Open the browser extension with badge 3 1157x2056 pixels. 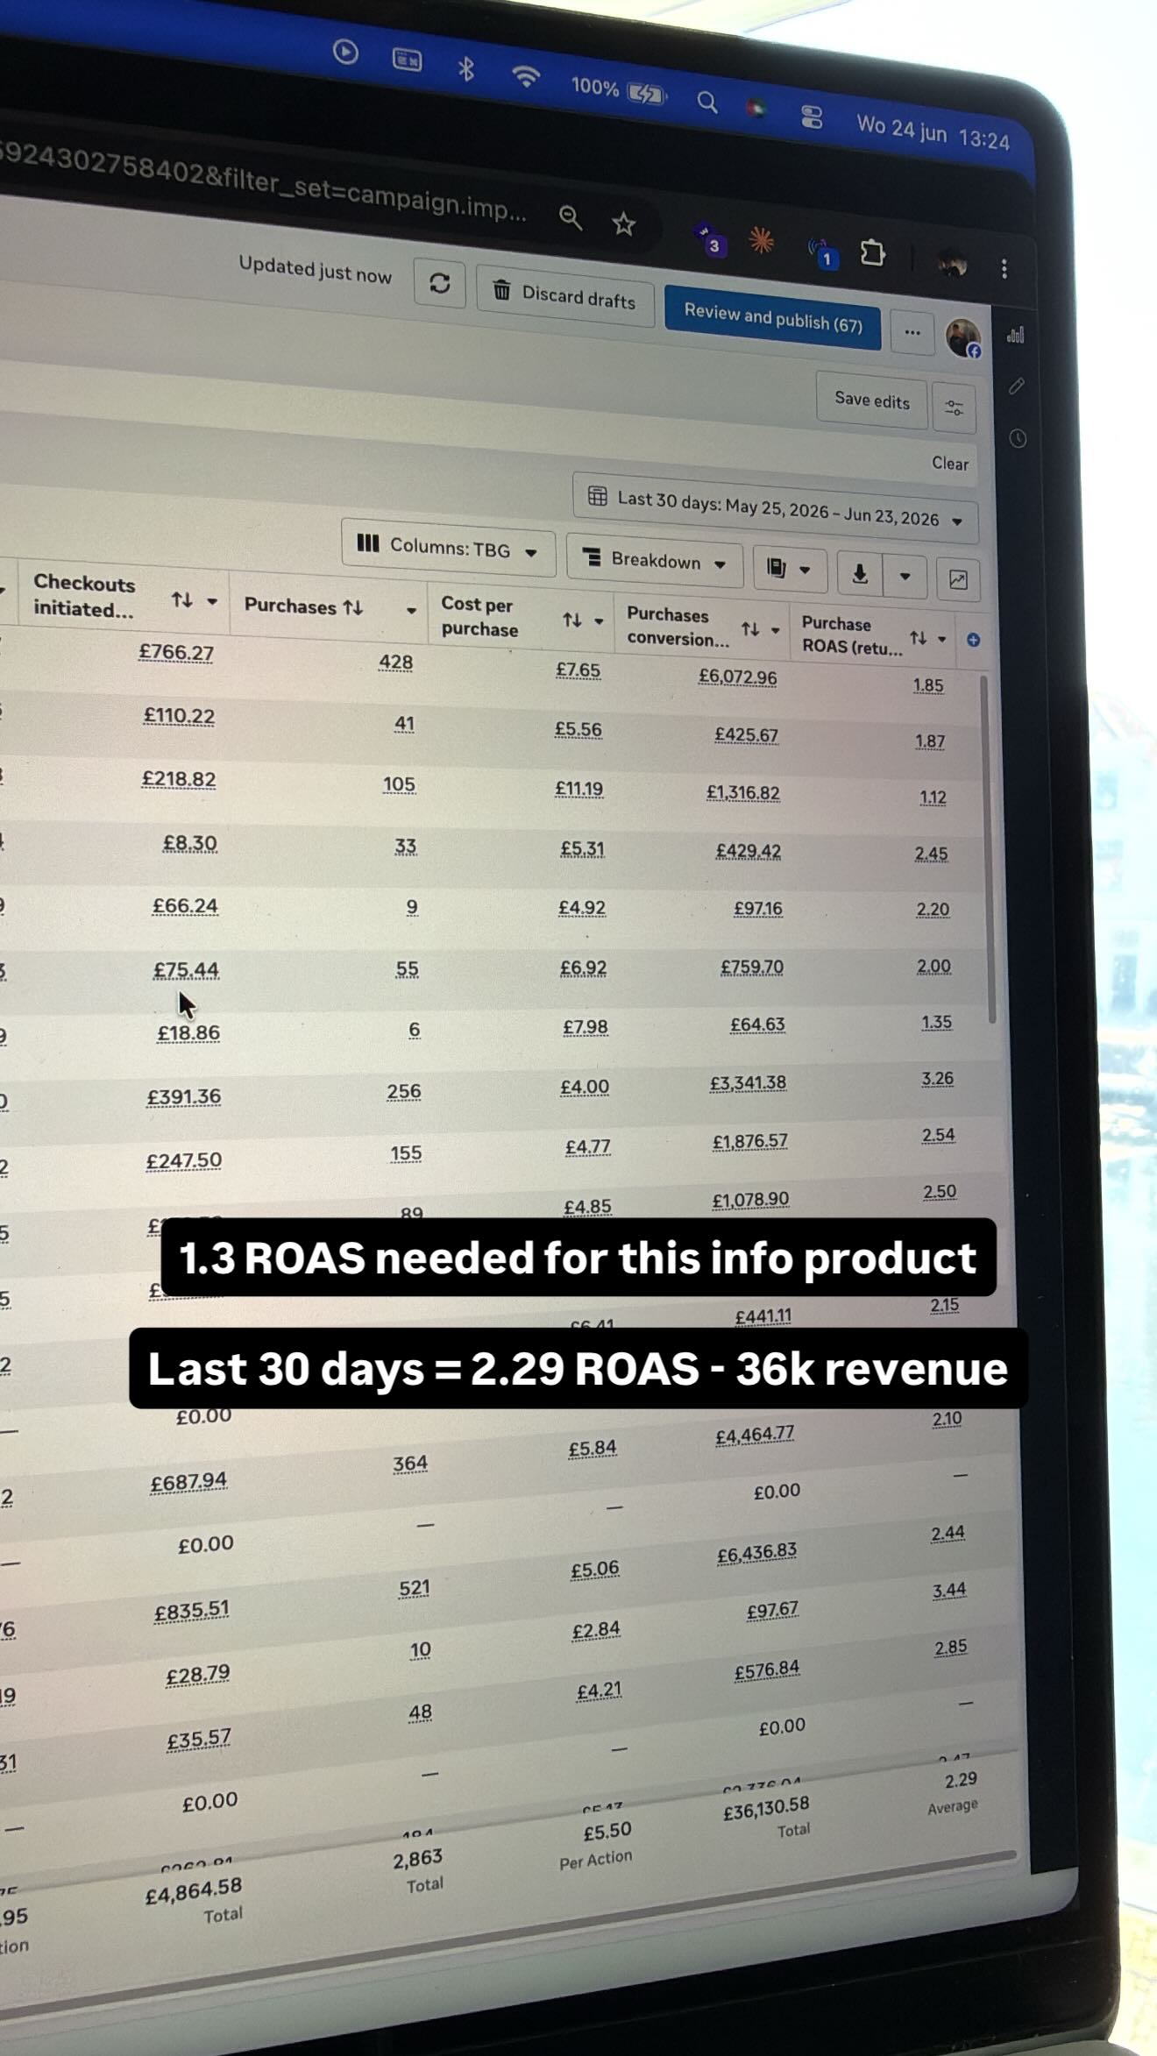click(708, 239)
